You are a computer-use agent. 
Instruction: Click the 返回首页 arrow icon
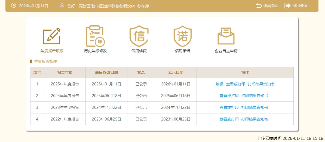pos(259,6)
